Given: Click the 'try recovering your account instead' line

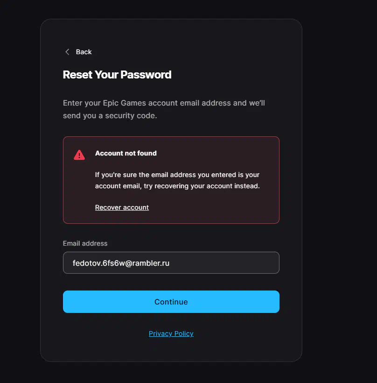Looking at the screenshot, I should [177, 186].
